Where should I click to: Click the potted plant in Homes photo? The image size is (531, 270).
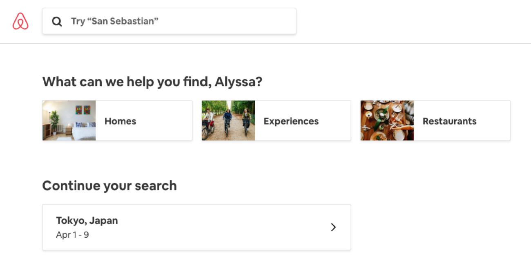(54, 122)
